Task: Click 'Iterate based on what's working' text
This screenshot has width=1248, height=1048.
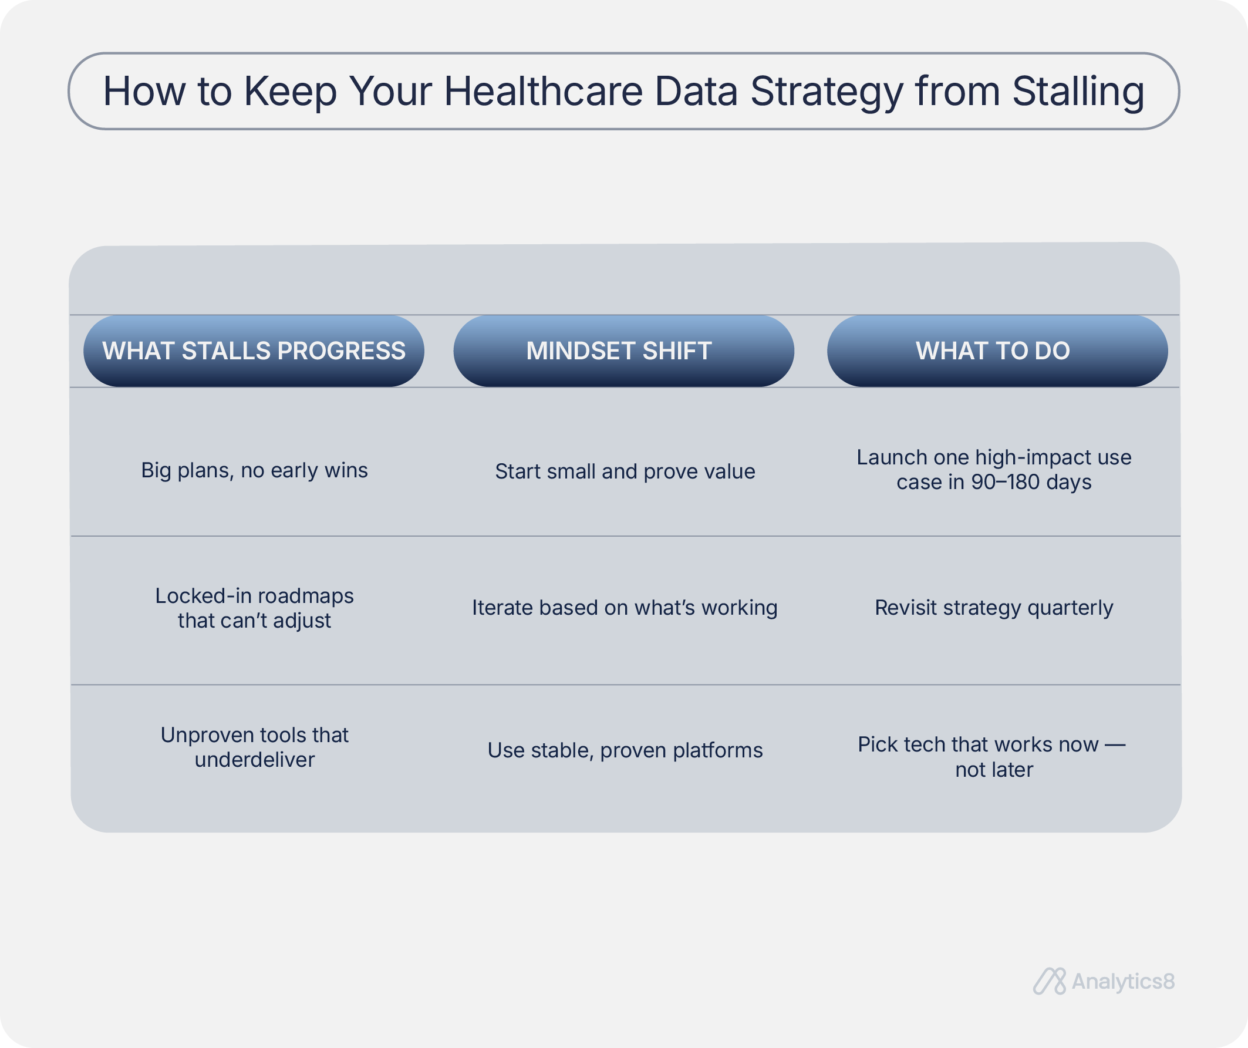Action: point(625,608)
